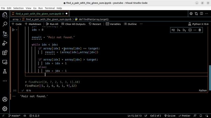Screen dimensions: 211x118
Task: Delete the cell with trash icon
Action: coord(200,30)
